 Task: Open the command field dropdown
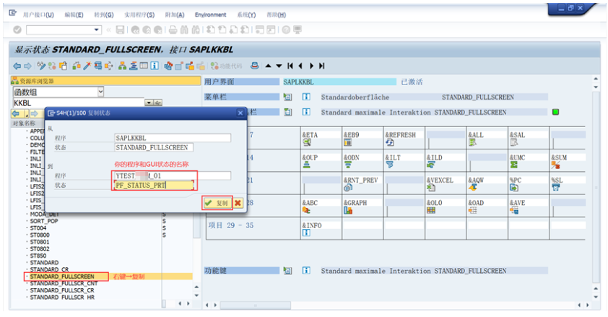pyautogui.click(x=96, y=30)
